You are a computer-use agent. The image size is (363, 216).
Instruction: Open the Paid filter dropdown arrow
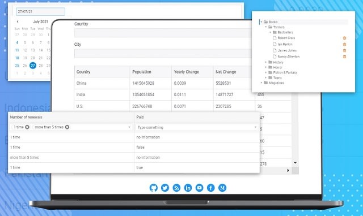pos(255,127)
